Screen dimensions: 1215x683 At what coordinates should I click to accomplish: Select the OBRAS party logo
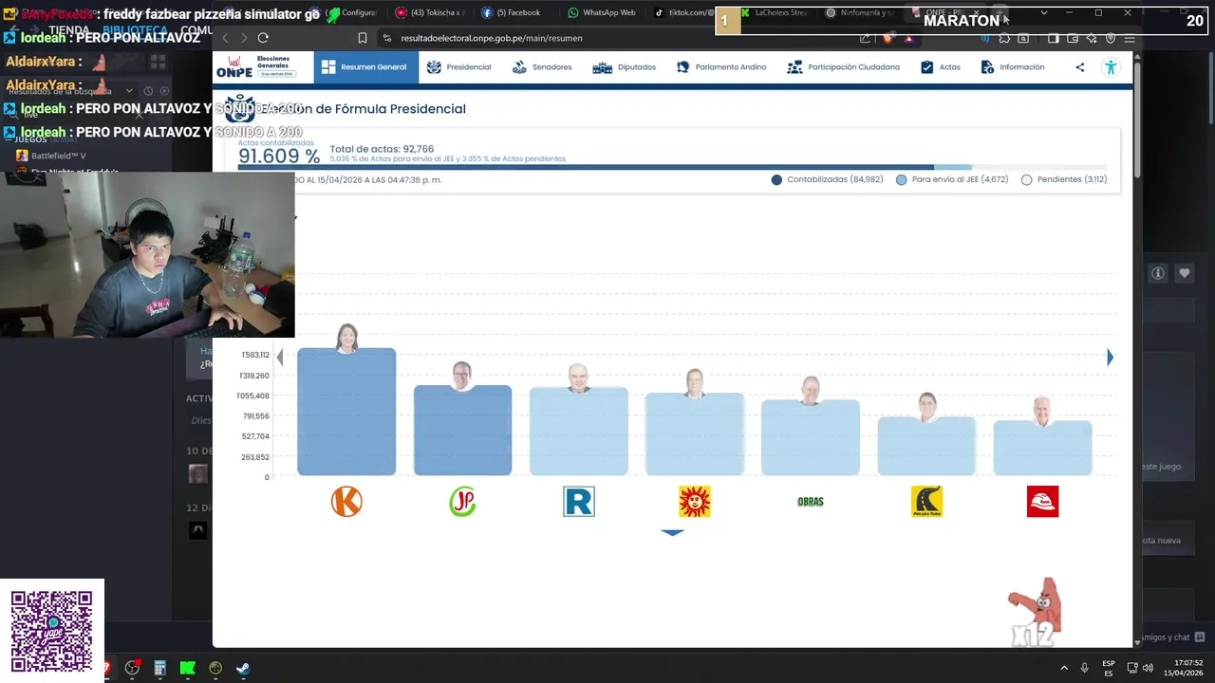tap(811, 501)
